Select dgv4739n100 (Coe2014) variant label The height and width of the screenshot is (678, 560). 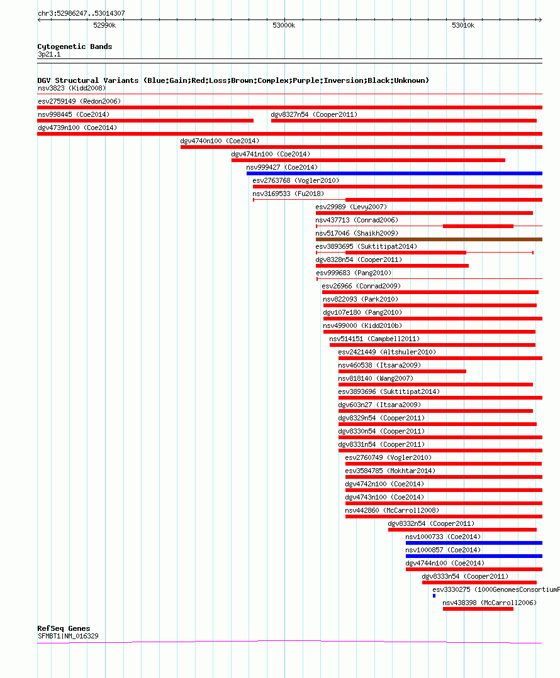[x=77, y=128]
